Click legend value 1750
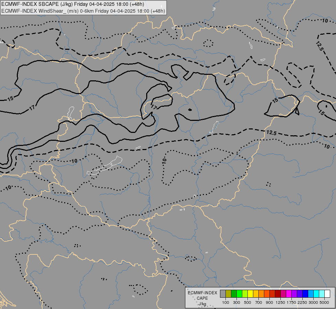The image size is (336, 309). [x=291, y=302]
